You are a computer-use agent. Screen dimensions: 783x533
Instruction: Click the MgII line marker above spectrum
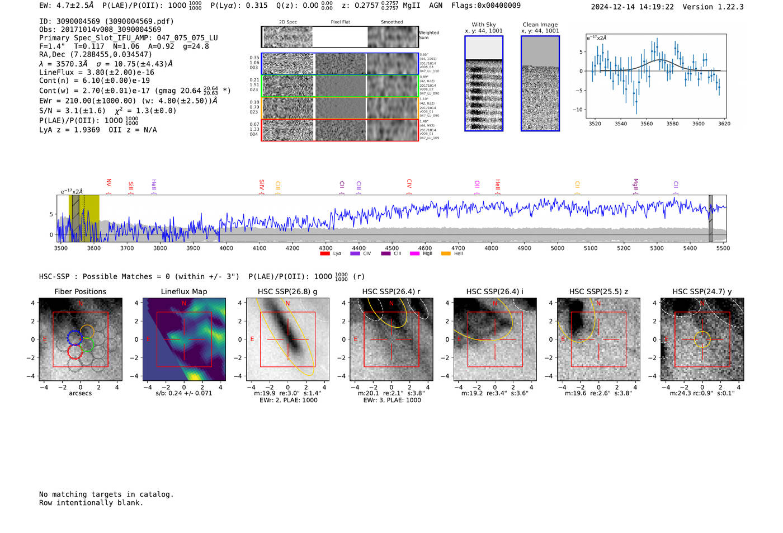click(635, 185)
